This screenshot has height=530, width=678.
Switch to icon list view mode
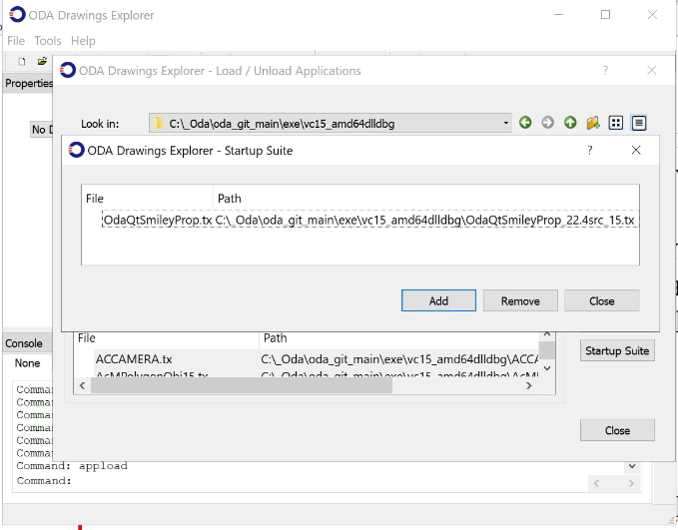(616, 123)
